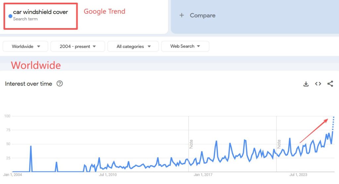Click the first Note marker on chart
The height and width of the screenshot is (184, 339).
(x=191, y=144)
